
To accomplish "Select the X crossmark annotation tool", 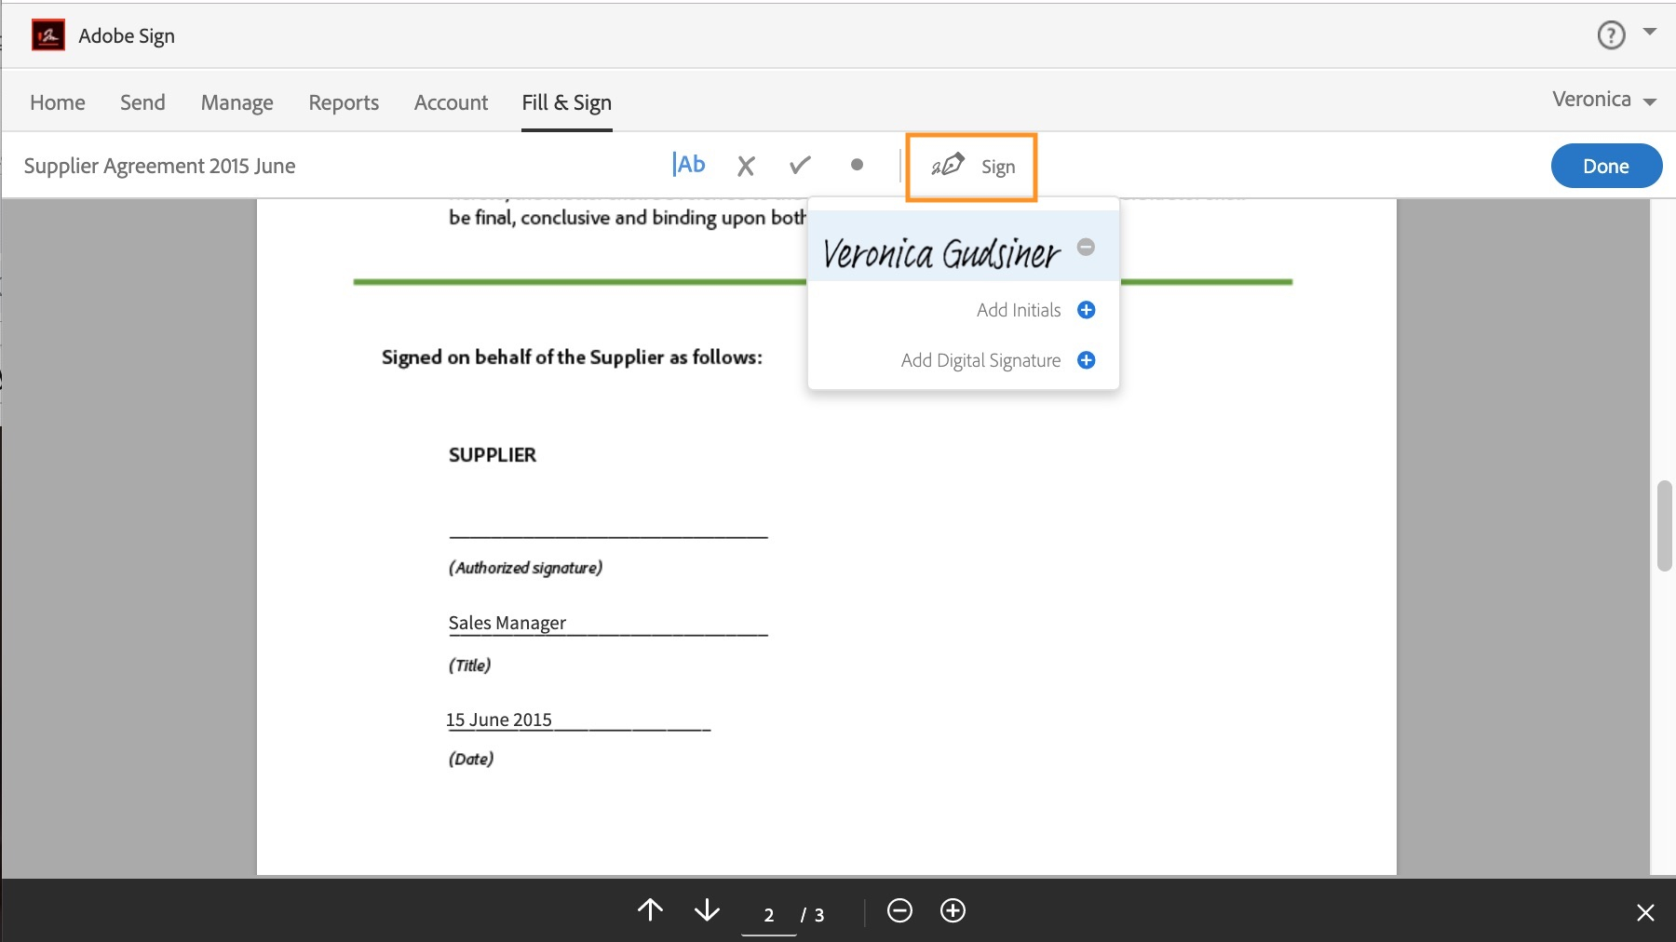I will point(746,165).
